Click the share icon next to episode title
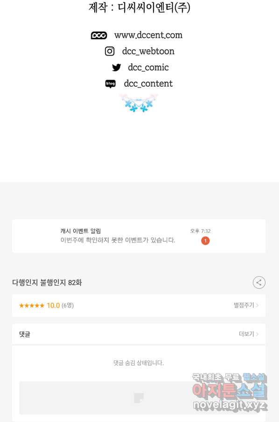The width and height of the screenshot is (279, 422). [x=259, y=282]
